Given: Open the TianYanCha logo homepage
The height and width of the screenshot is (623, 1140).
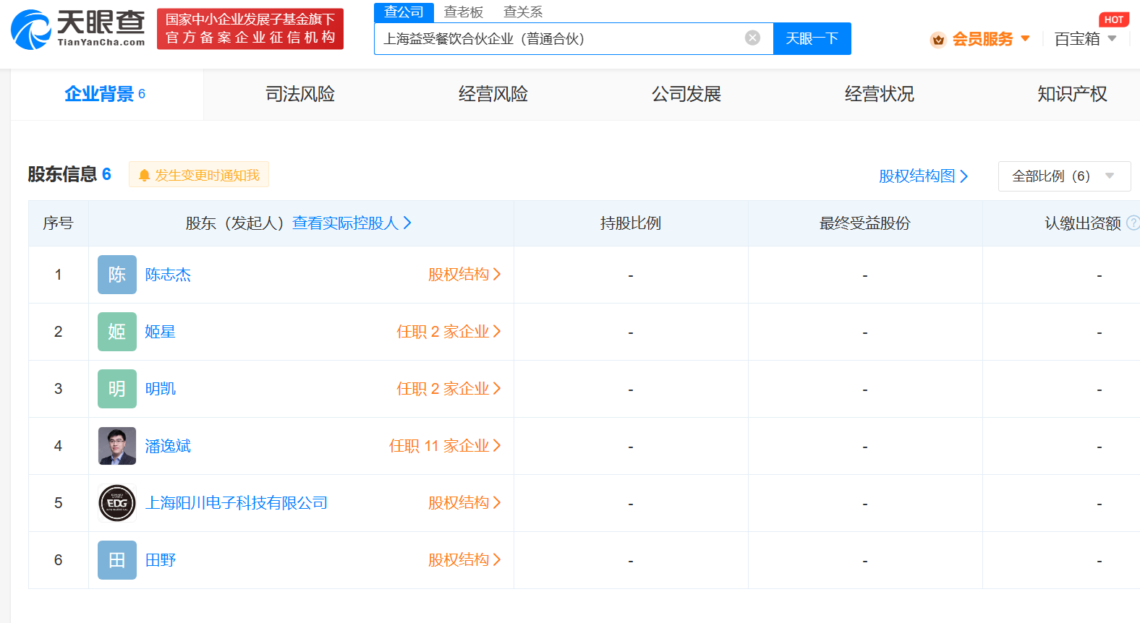Looking at the screenshot, I should point(78,30).
